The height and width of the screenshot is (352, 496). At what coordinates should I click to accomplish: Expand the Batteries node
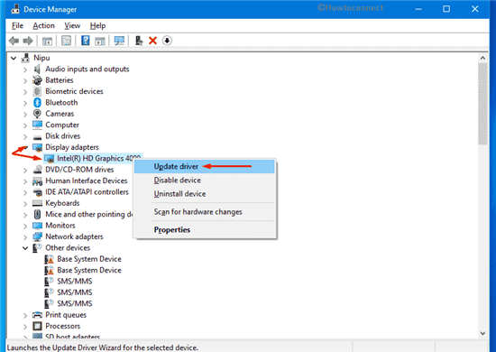pos(25,80)
